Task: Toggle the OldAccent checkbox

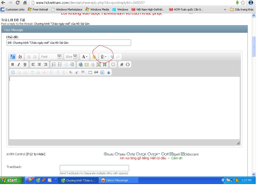Action: (x=183, y=154)
